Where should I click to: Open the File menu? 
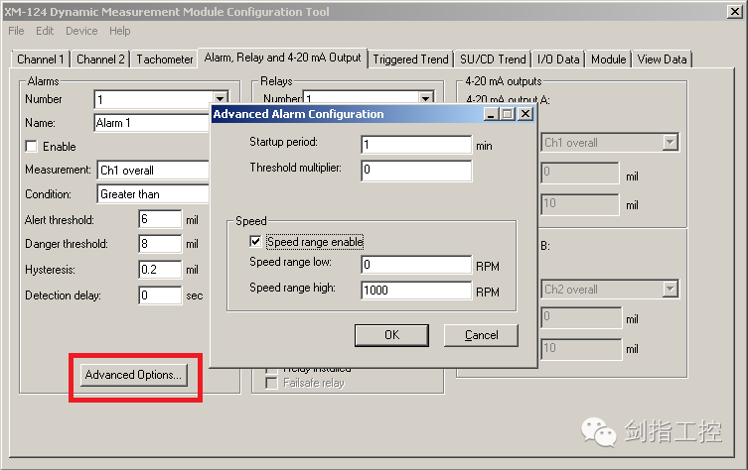16,31
